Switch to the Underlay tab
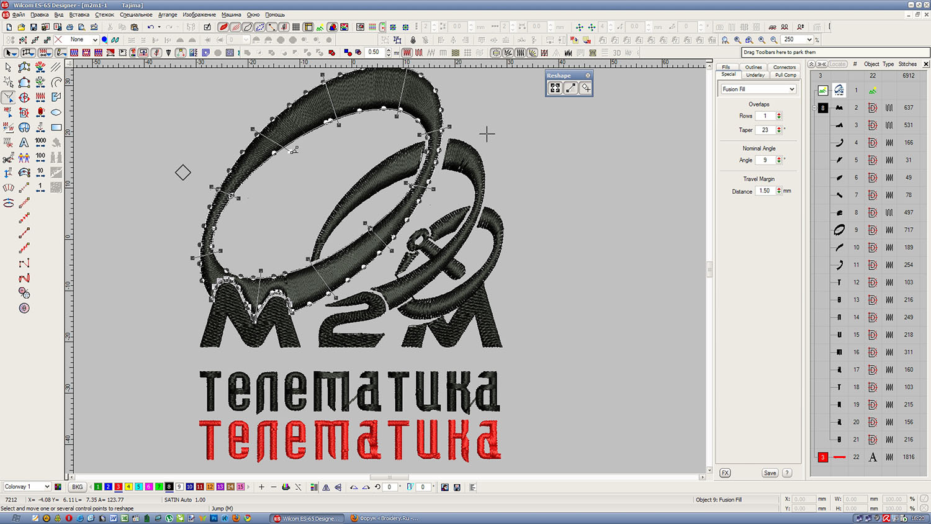This screenshot has width=931, height=524. click(755, 75)
